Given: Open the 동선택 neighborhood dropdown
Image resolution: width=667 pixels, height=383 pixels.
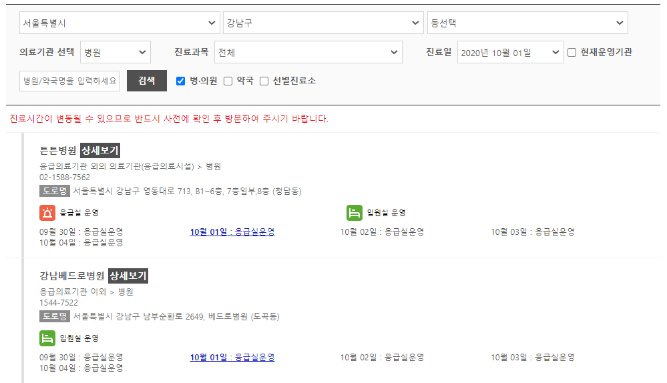Looking at the screenshot, I should [x=527, y=23].
